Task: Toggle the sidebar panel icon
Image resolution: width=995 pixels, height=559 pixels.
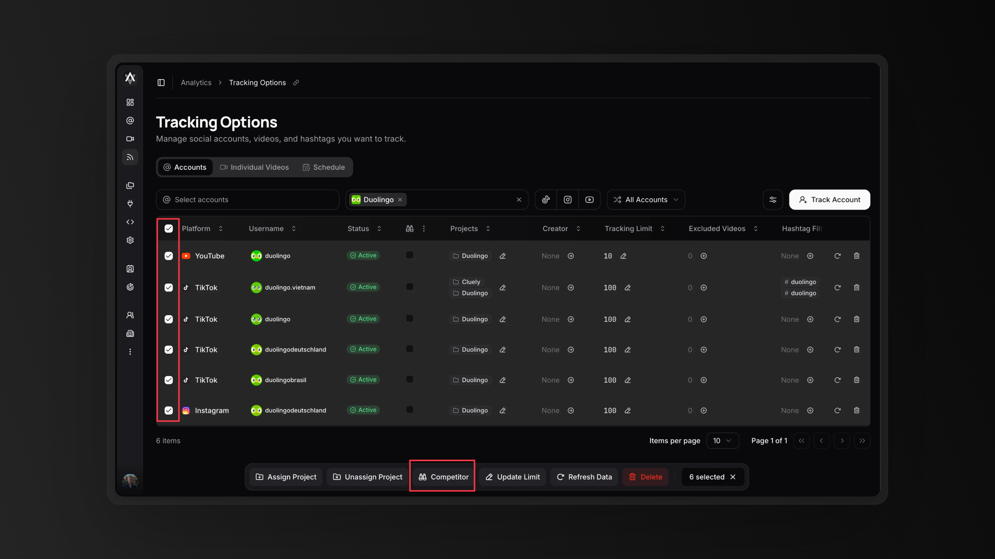Action: coord(161,82)
